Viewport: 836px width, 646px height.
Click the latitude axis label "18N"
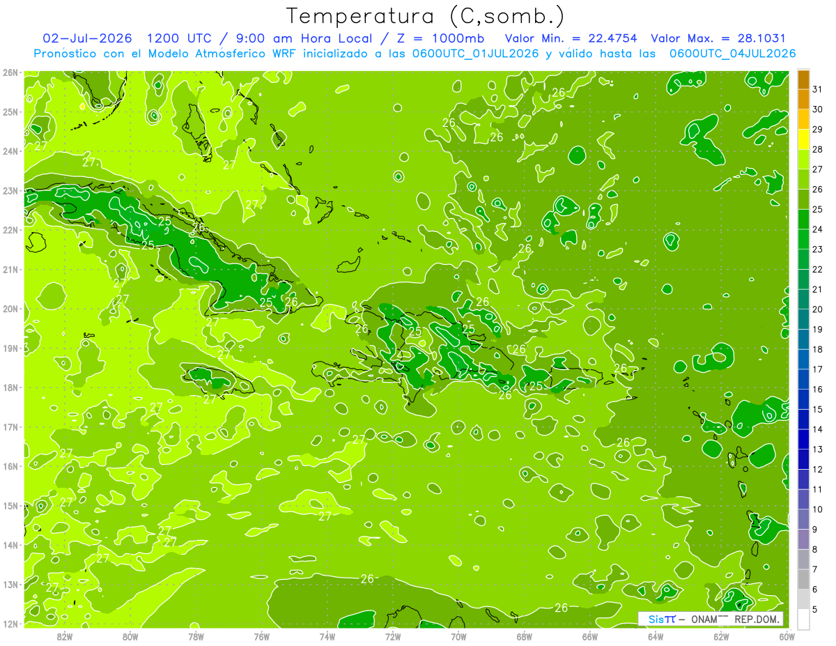[x=10, y=387]
